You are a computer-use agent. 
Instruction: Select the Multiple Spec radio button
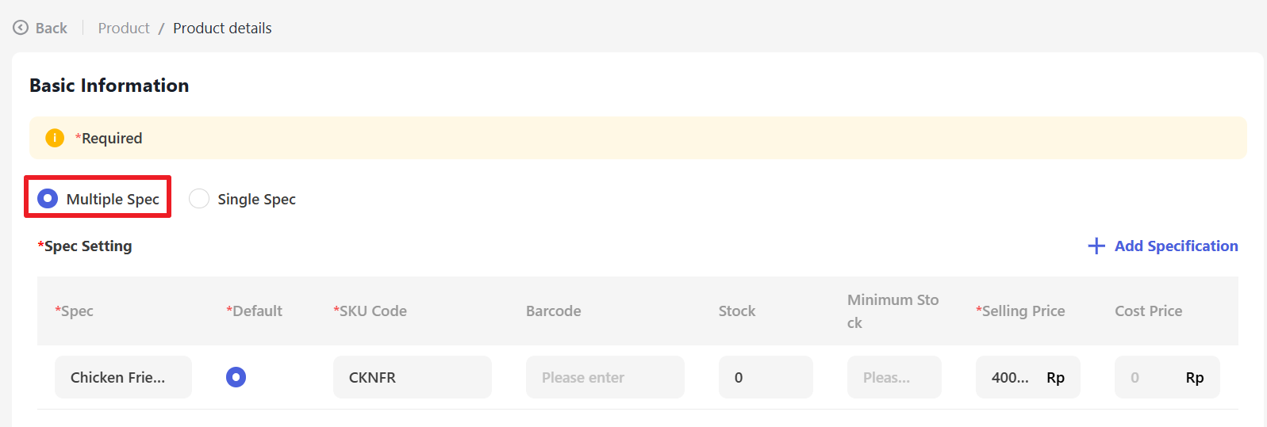(48, 198)
